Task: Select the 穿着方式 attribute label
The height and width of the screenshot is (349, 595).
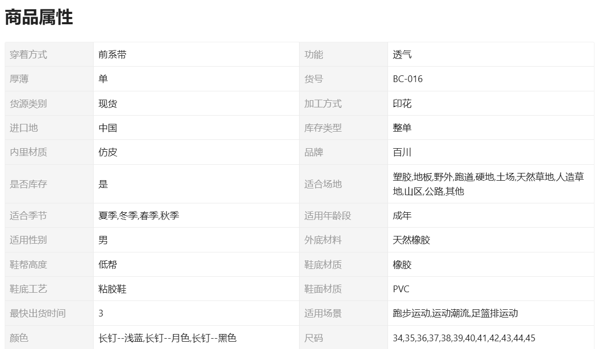Action: point(28,55)
